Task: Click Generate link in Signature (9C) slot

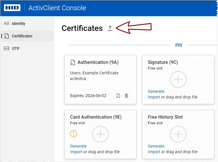Action: click(156, 91)
